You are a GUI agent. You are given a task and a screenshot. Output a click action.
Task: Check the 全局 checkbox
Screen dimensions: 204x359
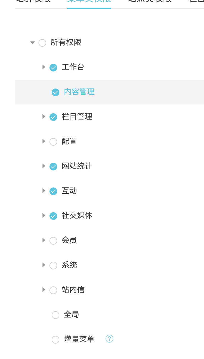[56, 315]
